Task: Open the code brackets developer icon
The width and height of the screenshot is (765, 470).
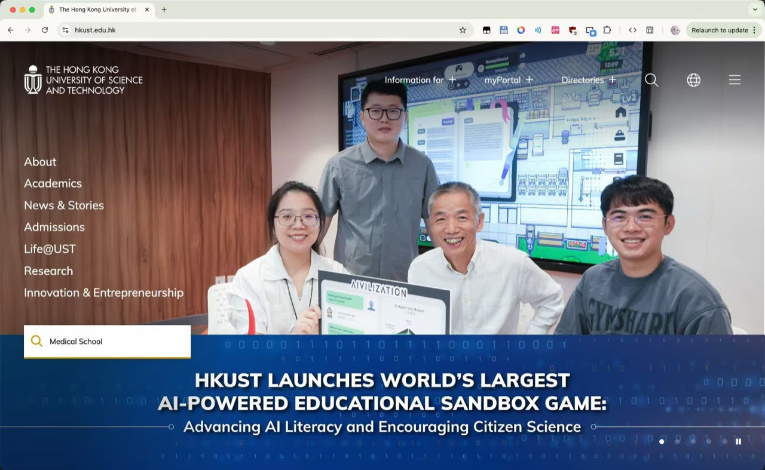Action: pos(632,30)
